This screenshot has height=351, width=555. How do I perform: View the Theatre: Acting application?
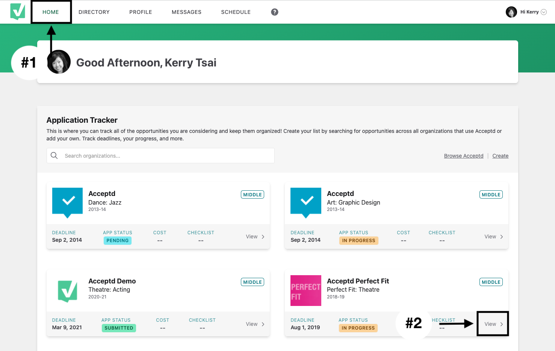click(255, 324)
